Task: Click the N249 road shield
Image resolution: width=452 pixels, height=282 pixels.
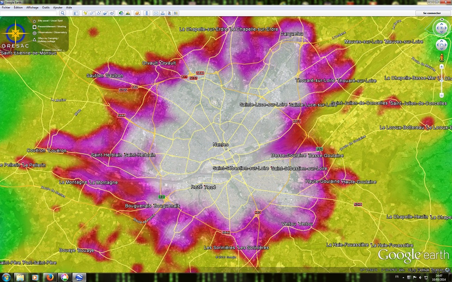Action: click(358, 204)
